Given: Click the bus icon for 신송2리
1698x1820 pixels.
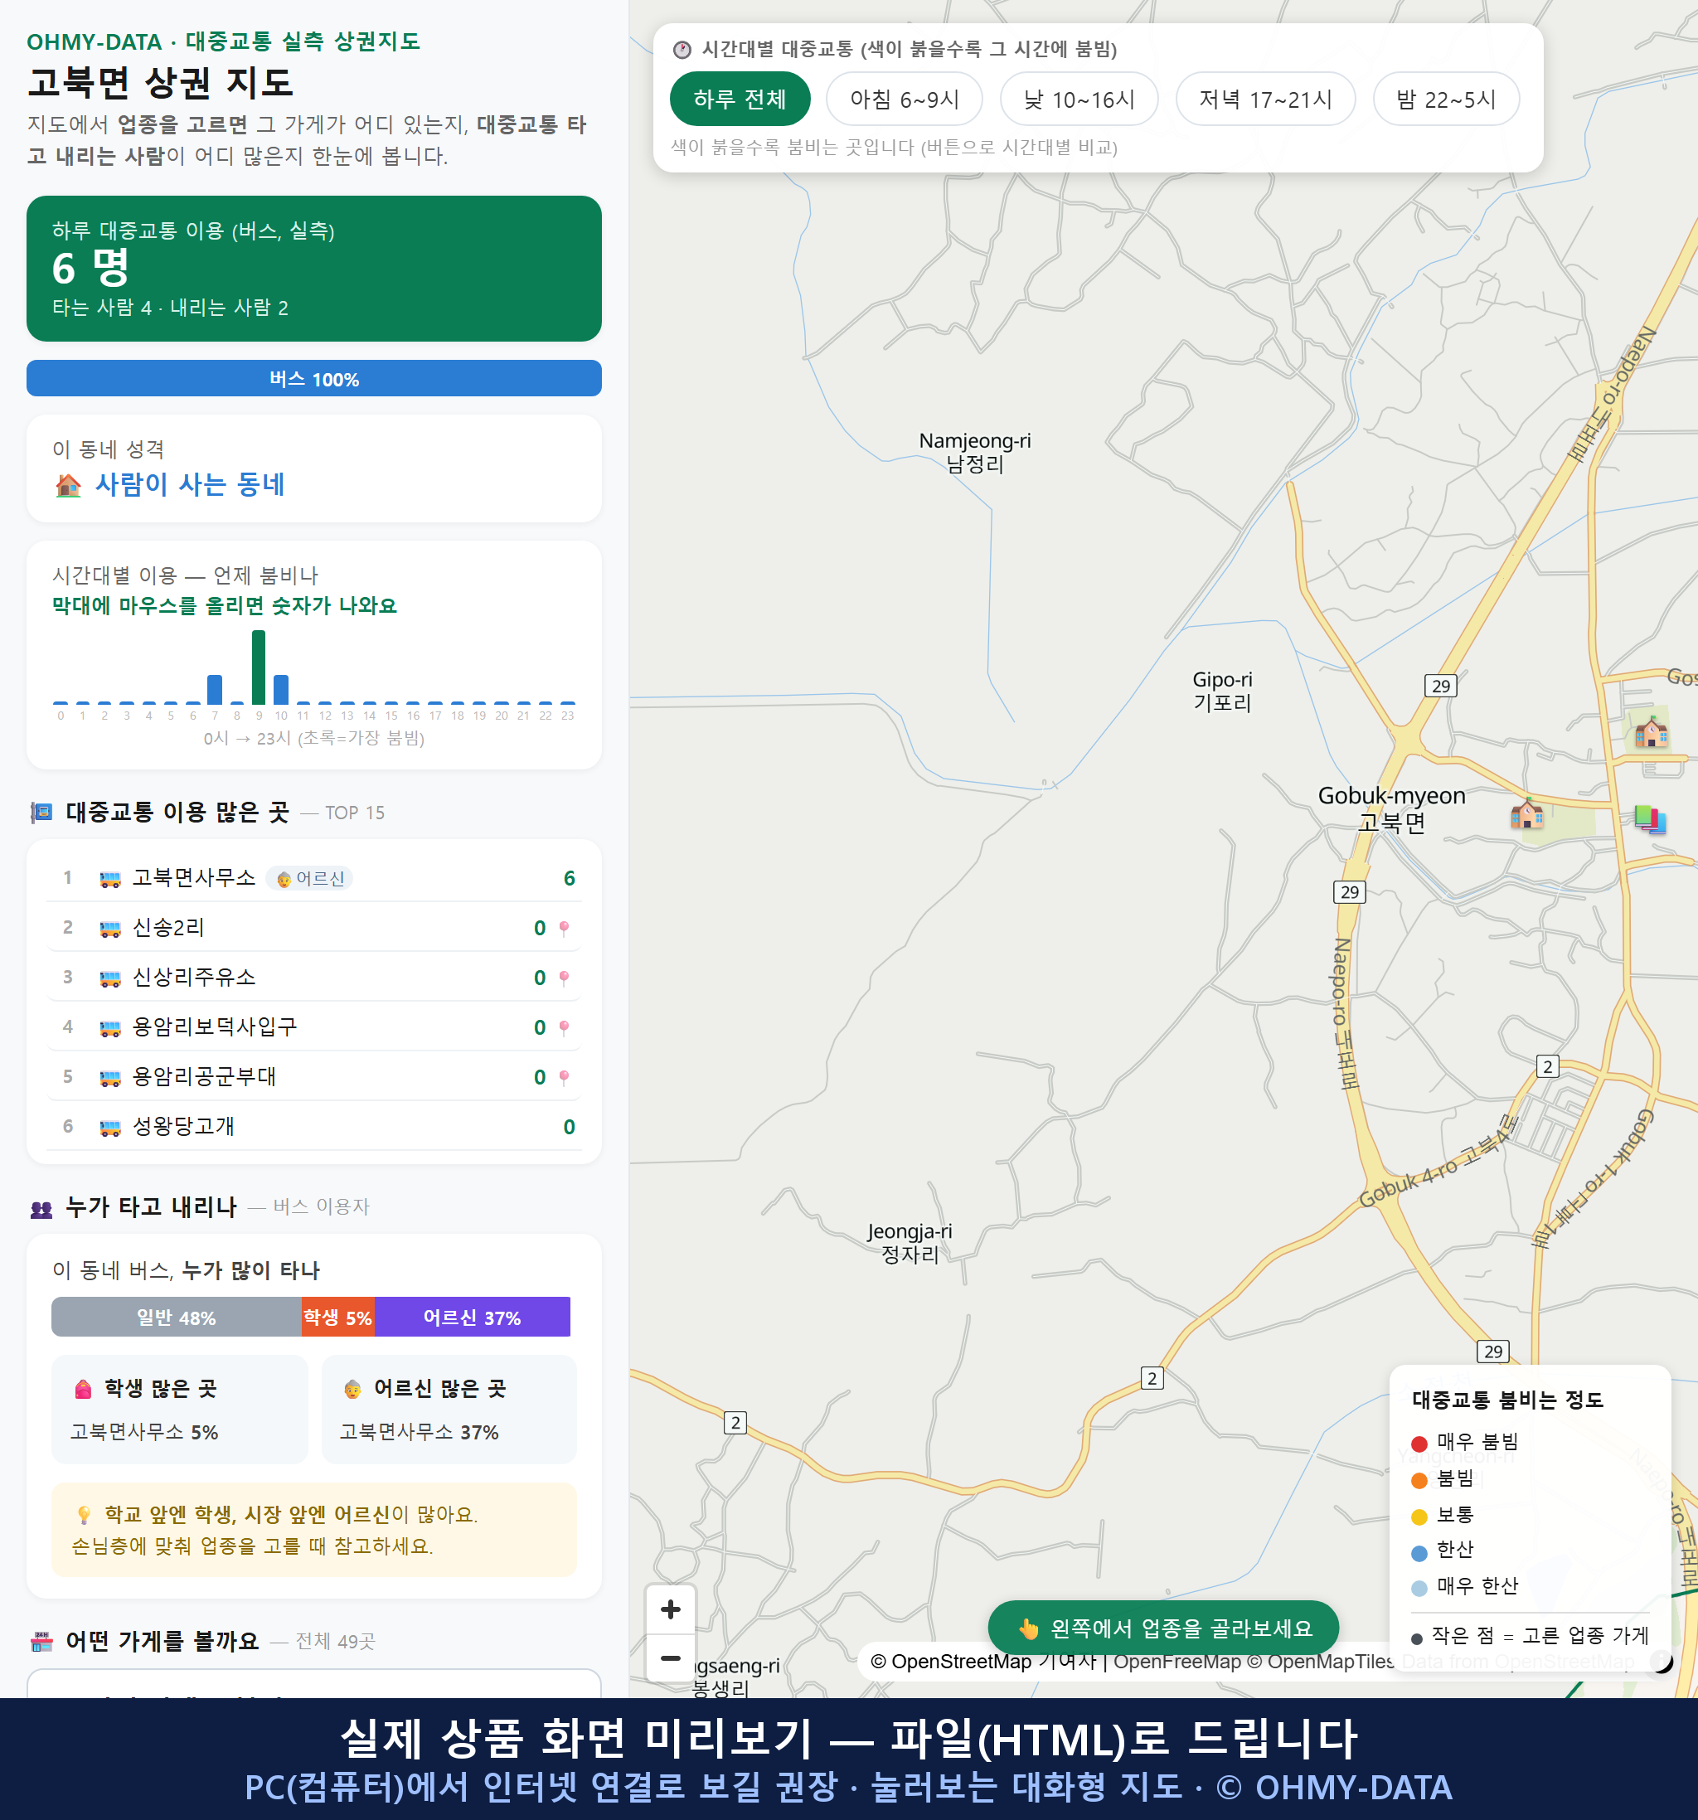Looking at the screenshot, I should click(109, 929).
